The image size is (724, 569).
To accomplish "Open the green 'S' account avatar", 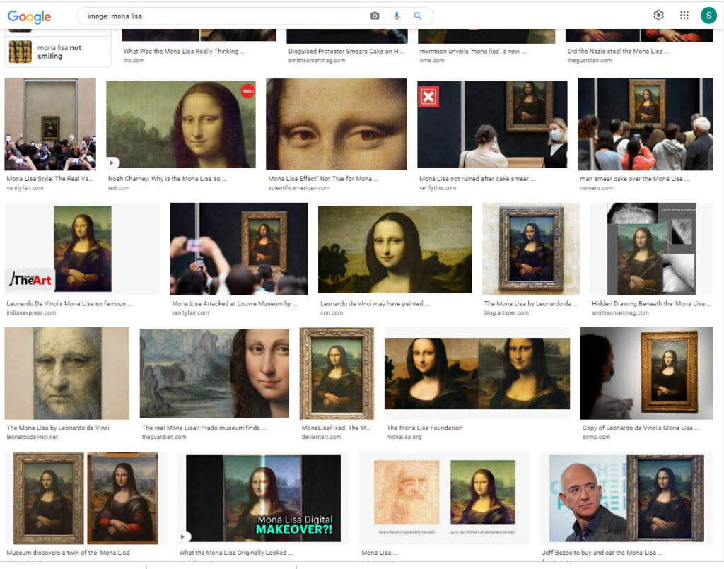I will (x=708, y=16).
